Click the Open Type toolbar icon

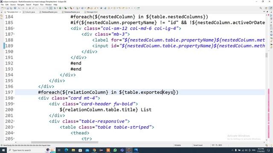point(88,8)
